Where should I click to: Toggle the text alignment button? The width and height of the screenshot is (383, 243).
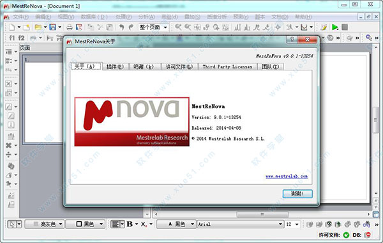(x=116, y=224)
